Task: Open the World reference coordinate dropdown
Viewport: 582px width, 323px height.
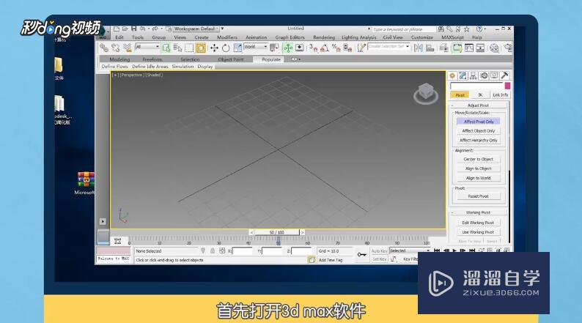Action: click(255, 47)
